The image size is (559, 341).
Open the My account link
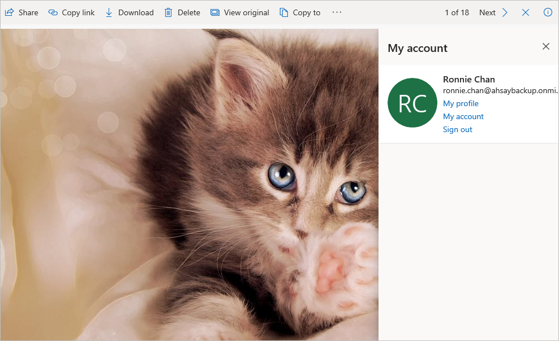pos(463,116)
